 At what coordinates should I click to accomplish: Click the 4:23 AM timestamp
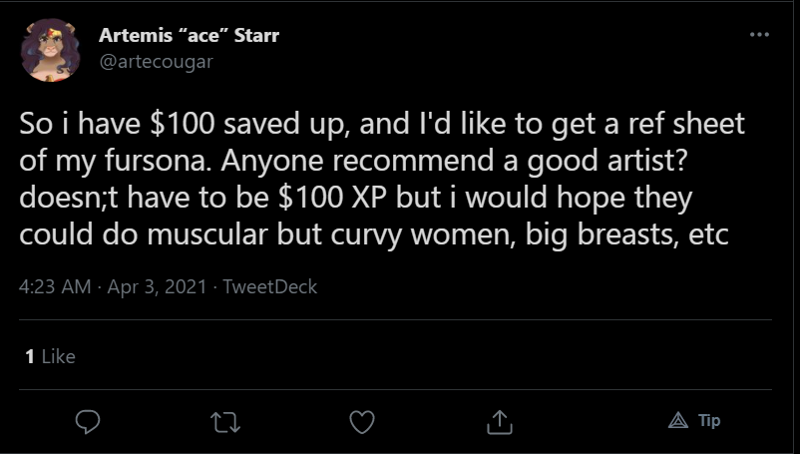coord(55,286)
